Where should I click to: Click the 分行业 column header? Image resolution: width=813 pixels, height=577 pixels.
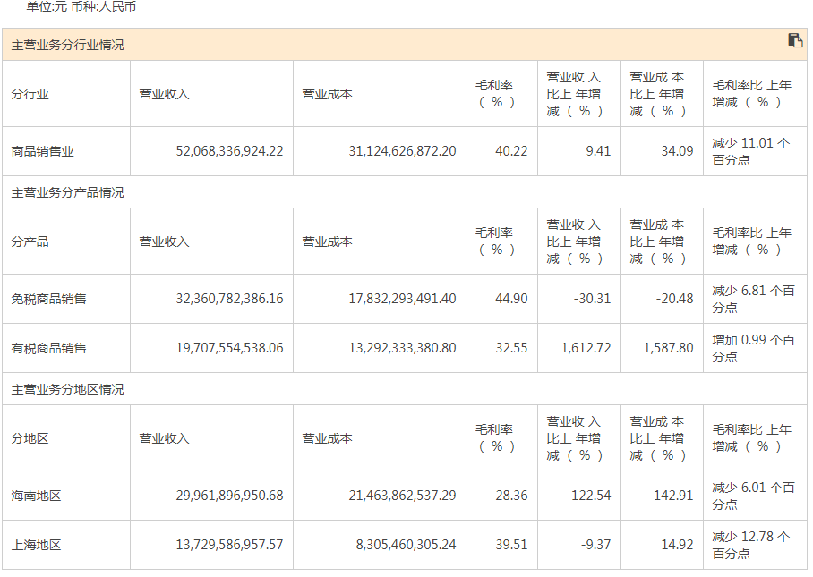coord(30,94)
